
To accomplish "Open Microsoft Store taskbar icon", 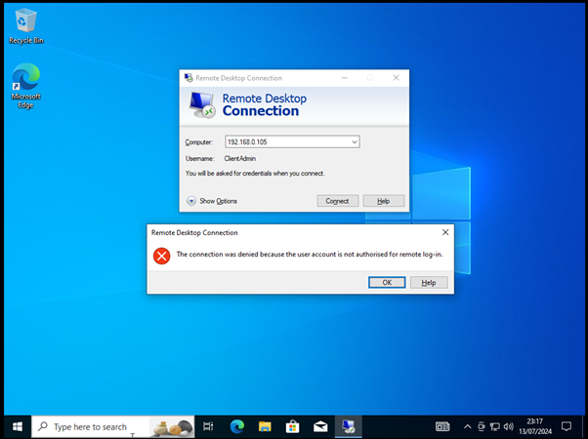I will [x=291, y=426].
